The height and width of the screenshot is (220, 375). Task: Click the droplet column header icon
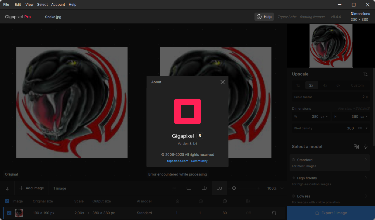(177, 201)
